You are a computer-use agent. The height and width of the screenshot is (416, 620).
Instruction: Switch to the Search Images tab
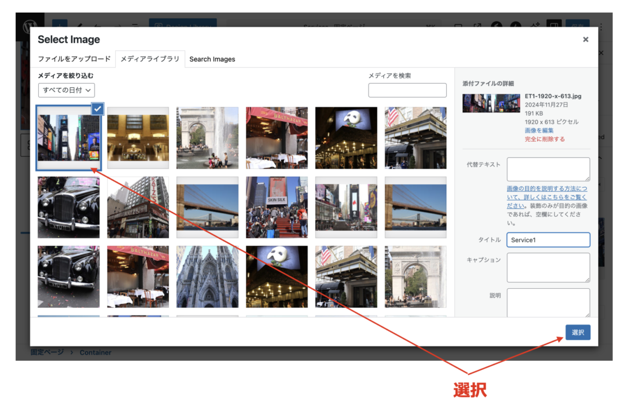click(x=212, y=59)
